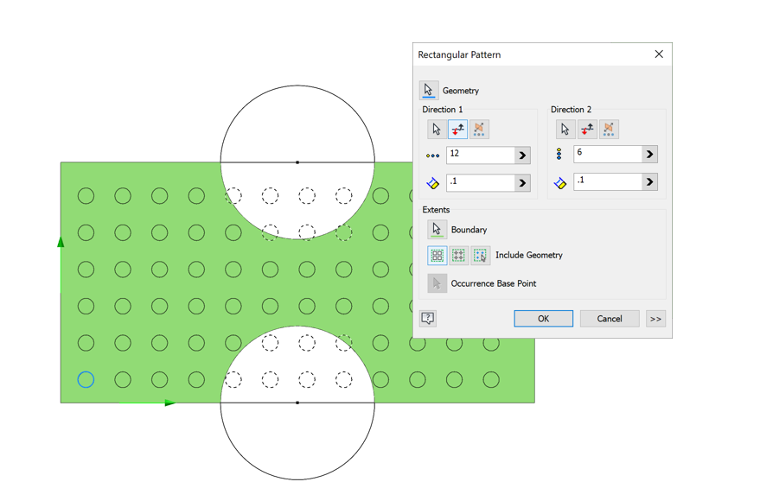
Task: Toggle Direction 1 midplane option
Action: coord(479,130)
